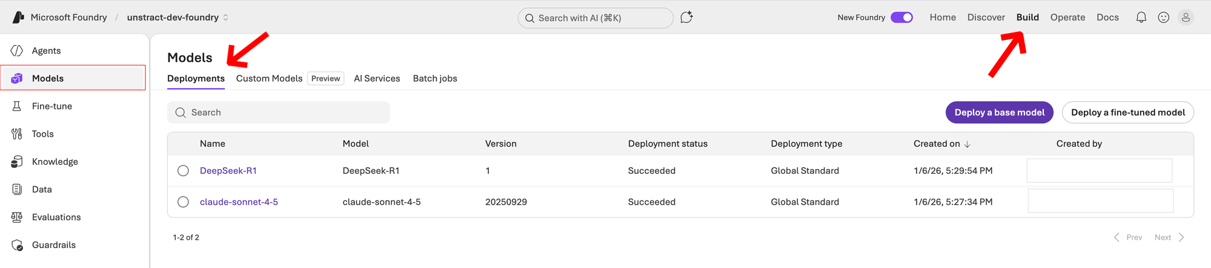The width and height of the screenshot is (1211, 268).
Task: Click the Guardrails shield icon
Action: click(x=17, y=245)
